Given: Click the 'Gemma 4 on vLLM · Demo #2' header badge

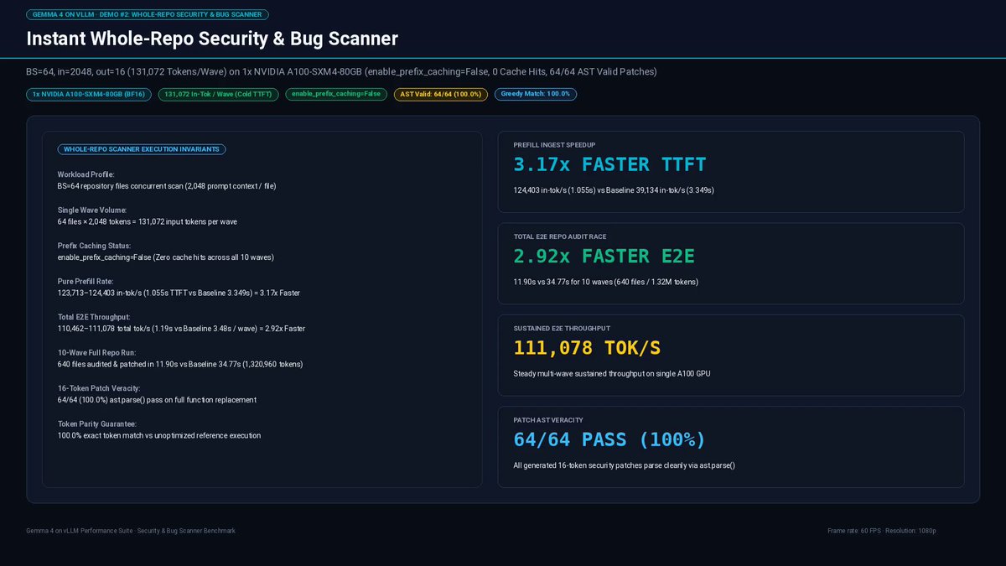Looking at the screenshot, I should (x=148, y=15).
